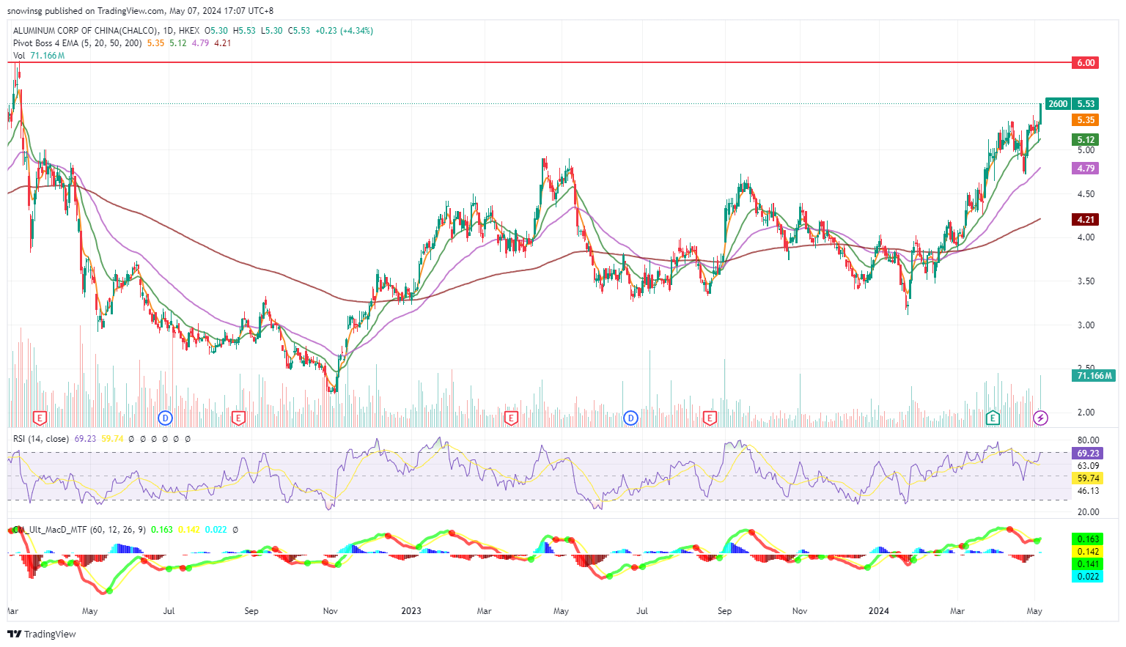Click the 80.00 RSI axis tick

click(1088, 440)
